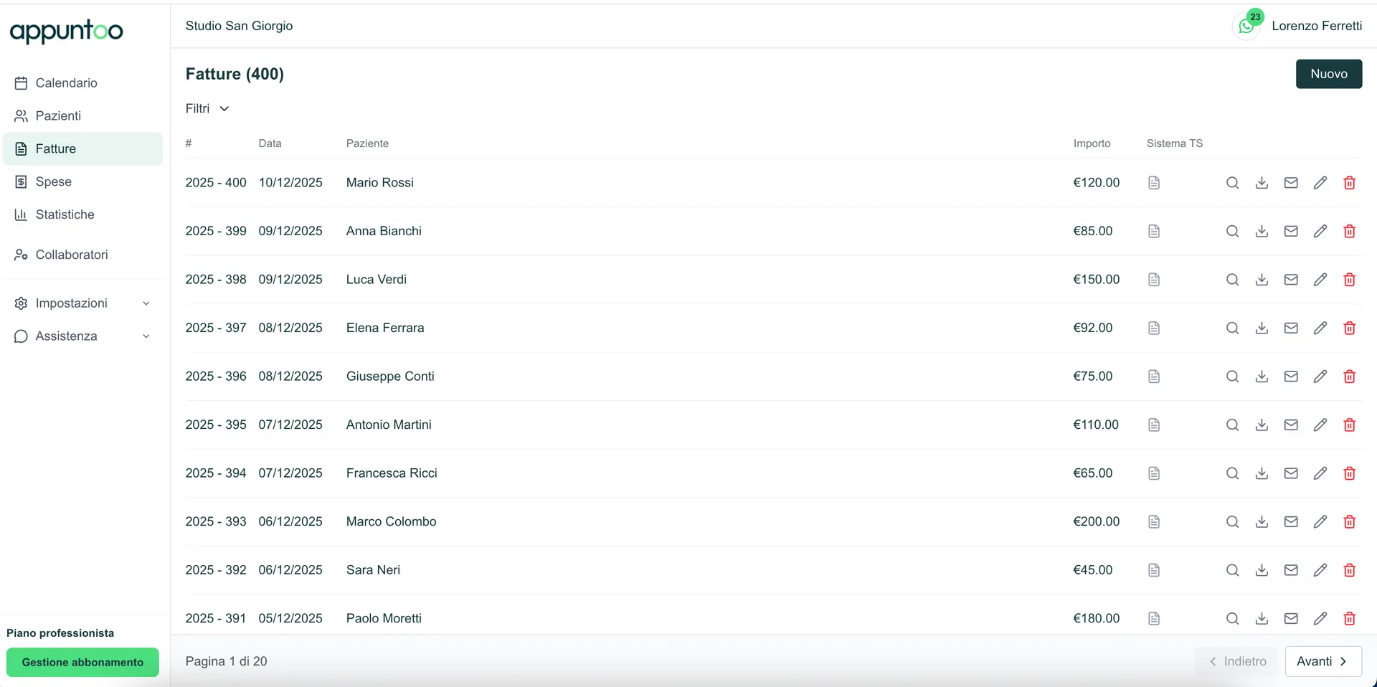The width and height of the screenshot is (1377, 687).
Task: Click Gestione abbonamento button
Action: click(x=82, y=663)
